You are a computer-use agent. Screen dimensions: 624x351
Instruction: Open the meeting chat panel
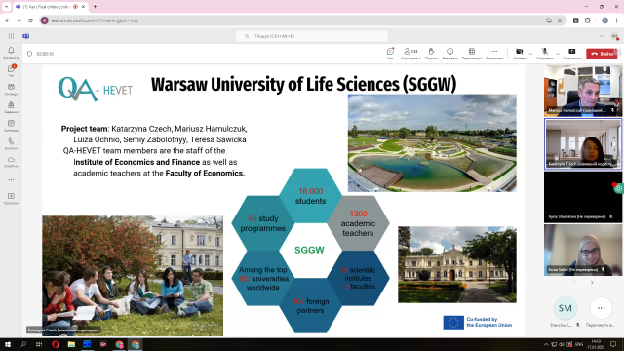[390, 54]
